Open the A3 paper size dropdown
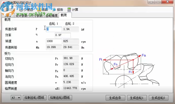This screenshot has width=175, height=104. (x=16, y=98)
